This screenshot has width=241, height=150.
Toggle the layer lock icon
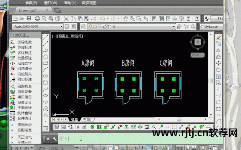pos(105,27)
